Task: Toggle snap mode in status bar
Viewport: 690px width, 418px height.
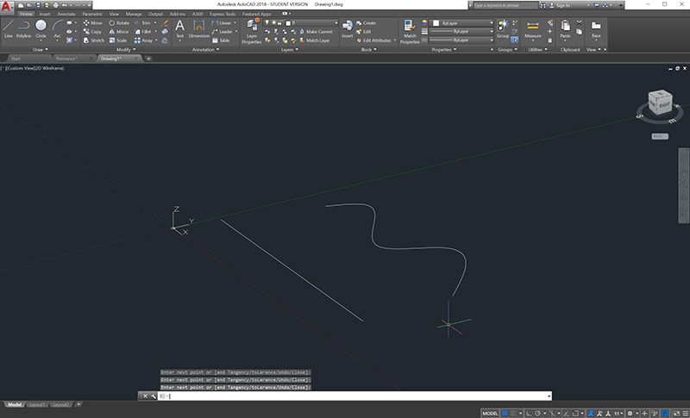Action: (513, 413)
